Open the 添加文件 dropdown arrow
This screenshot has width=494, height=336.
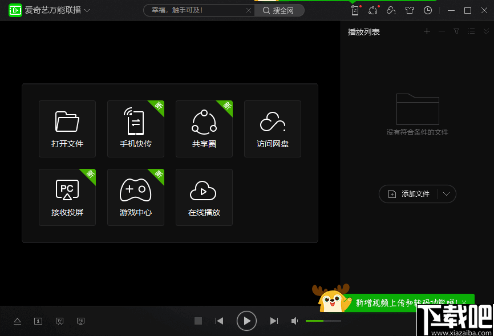tap(446, 194)
